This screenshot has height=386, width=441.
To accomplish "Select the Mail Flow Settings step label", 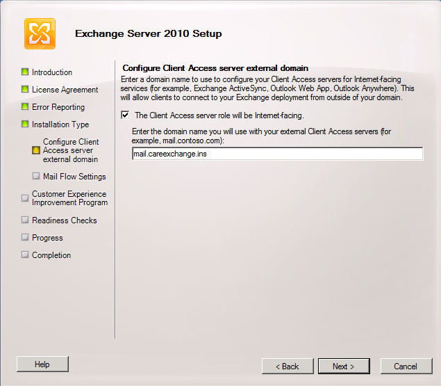I will (x=74, y=177).
